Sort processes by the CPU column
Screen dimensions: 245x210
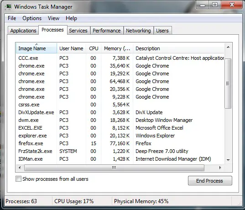[x=94, y=48]
